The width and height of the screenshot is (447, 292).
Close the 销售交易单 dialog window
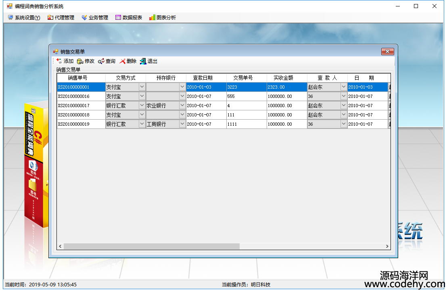[387, 52]
